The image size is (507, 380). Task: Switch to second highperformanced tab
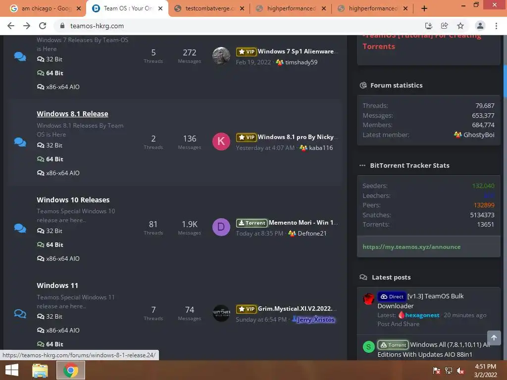372,8
